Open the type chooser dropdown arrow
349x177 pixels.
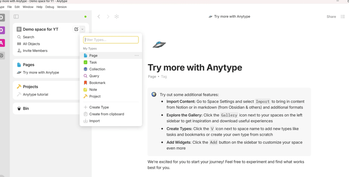[x=82, y=29]
